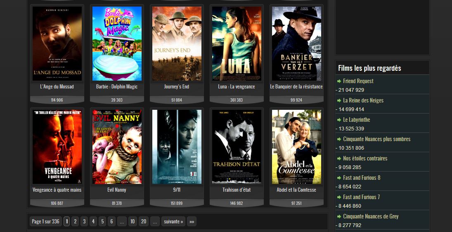Screen dimensions: 452x232
Task: Click Abdel et la Comtesse title link
Action: click(296, 190)
